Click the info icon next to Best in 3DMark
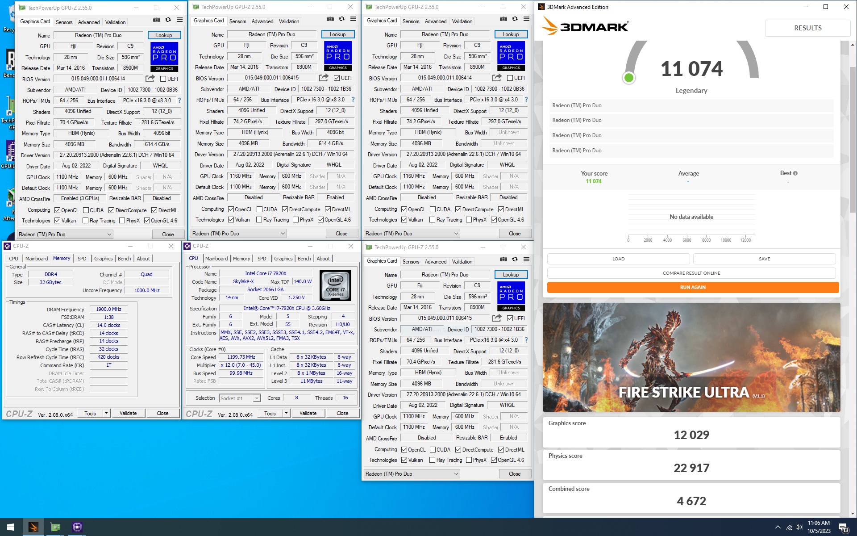Screen dimensions: 857x536 [x=795, y=173]
